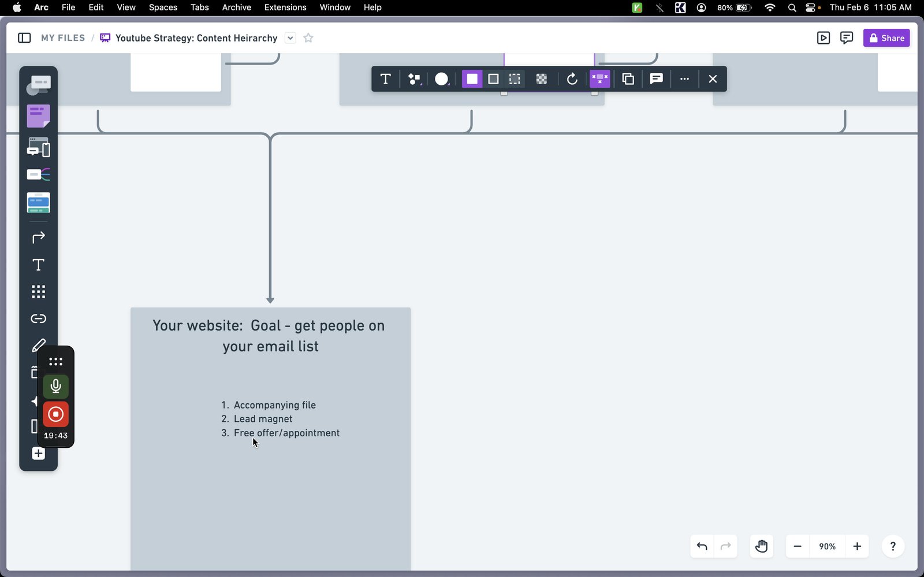This screenshot has height=577, width=924.
Task: Open the white color swatch picker
Action: 442,79
